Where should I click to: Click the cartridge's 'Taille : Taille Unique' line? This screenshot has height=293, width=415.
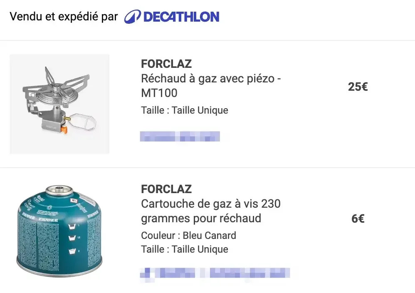click(x=185, y=249)
